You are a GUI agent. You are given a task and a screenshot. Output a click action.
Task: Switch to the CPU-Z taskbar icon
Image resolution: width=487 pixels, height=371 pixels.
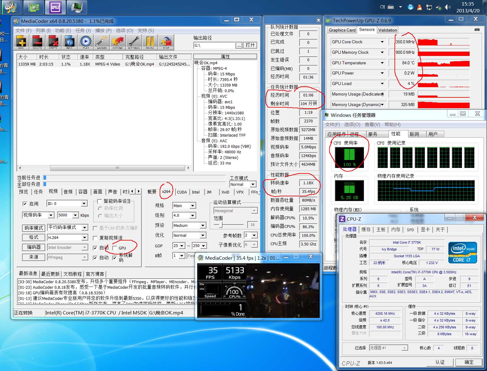pos(55,7)
